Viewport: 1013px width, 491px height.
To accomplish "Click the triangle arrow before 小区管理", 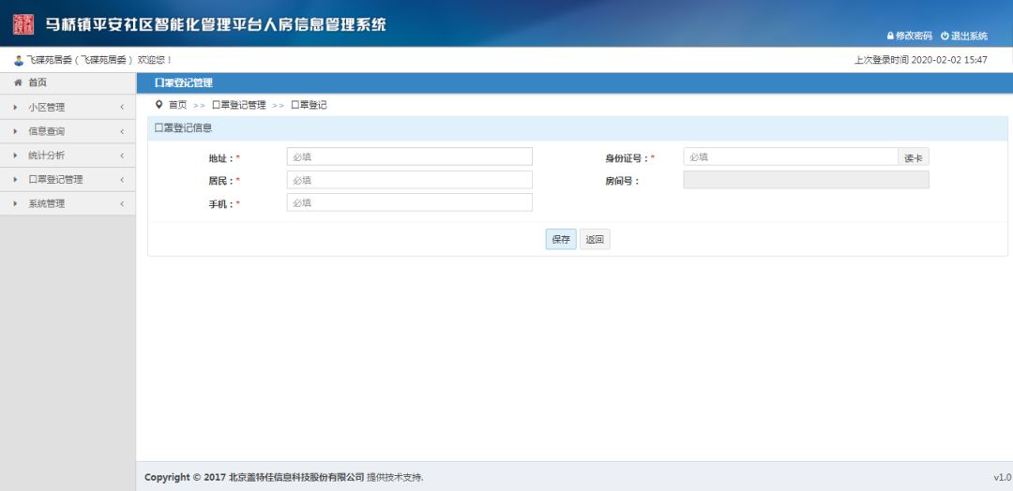I will [16, 108].
